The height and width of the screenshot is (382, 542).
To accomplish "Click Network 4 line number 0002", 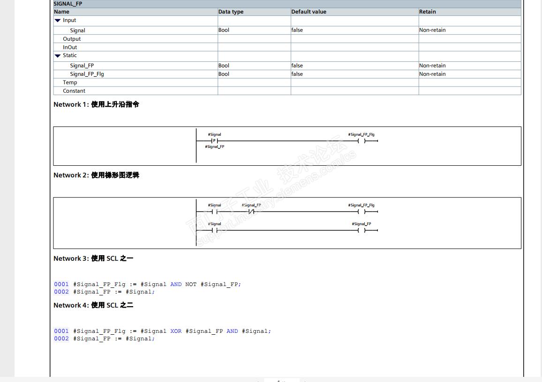I will coord(61,339).
